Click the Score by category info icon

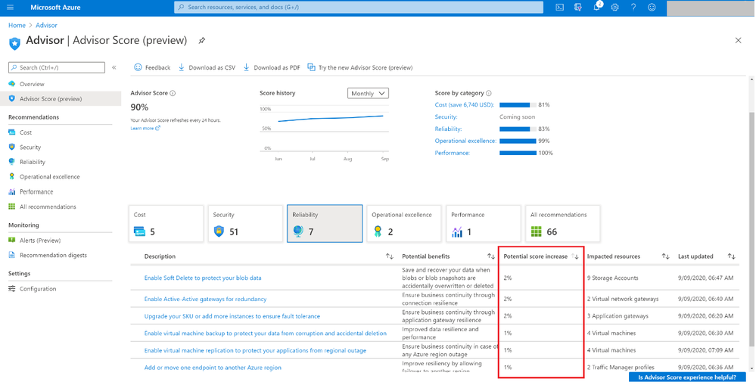pos(488,94)
